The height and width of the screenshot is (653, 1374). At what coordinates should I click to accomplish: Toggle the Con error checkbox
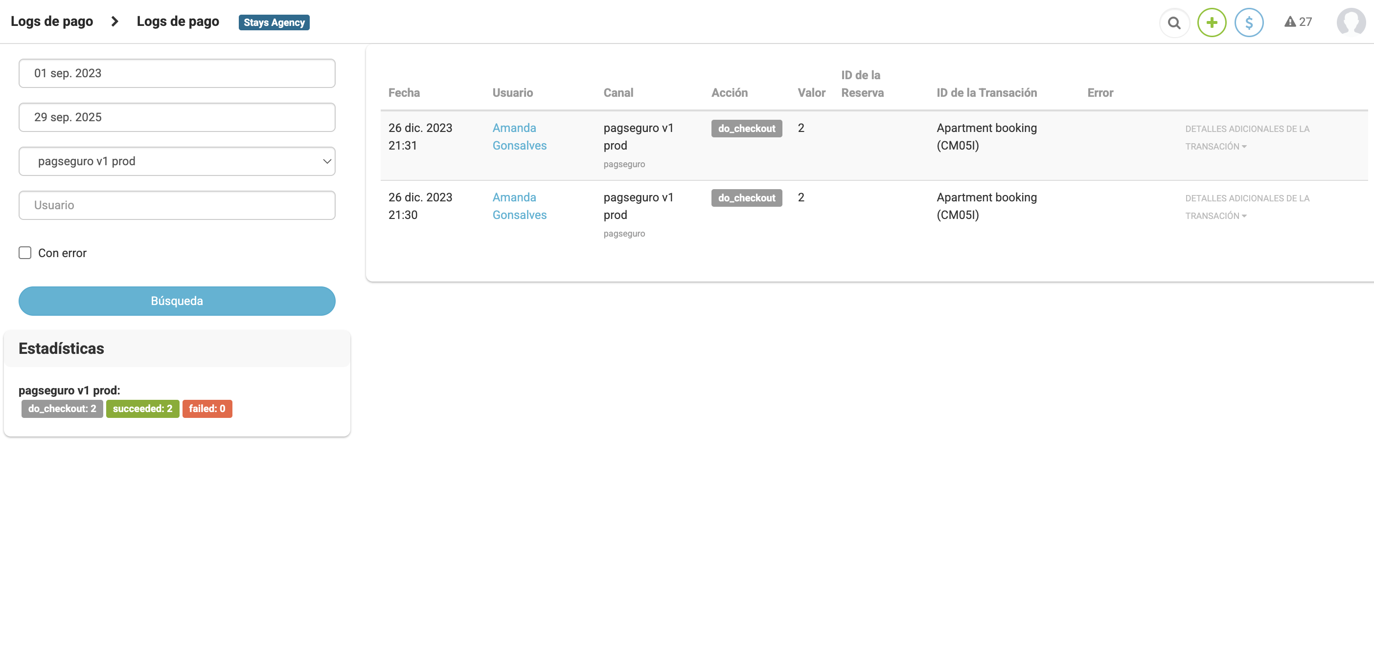click(25, 253)
